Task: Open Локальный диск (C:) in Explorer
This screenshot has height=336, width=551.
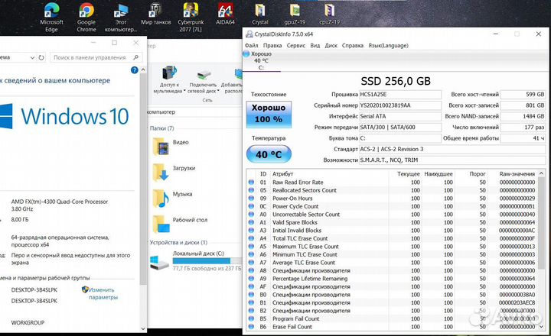Action: click(x=196, y=261)
